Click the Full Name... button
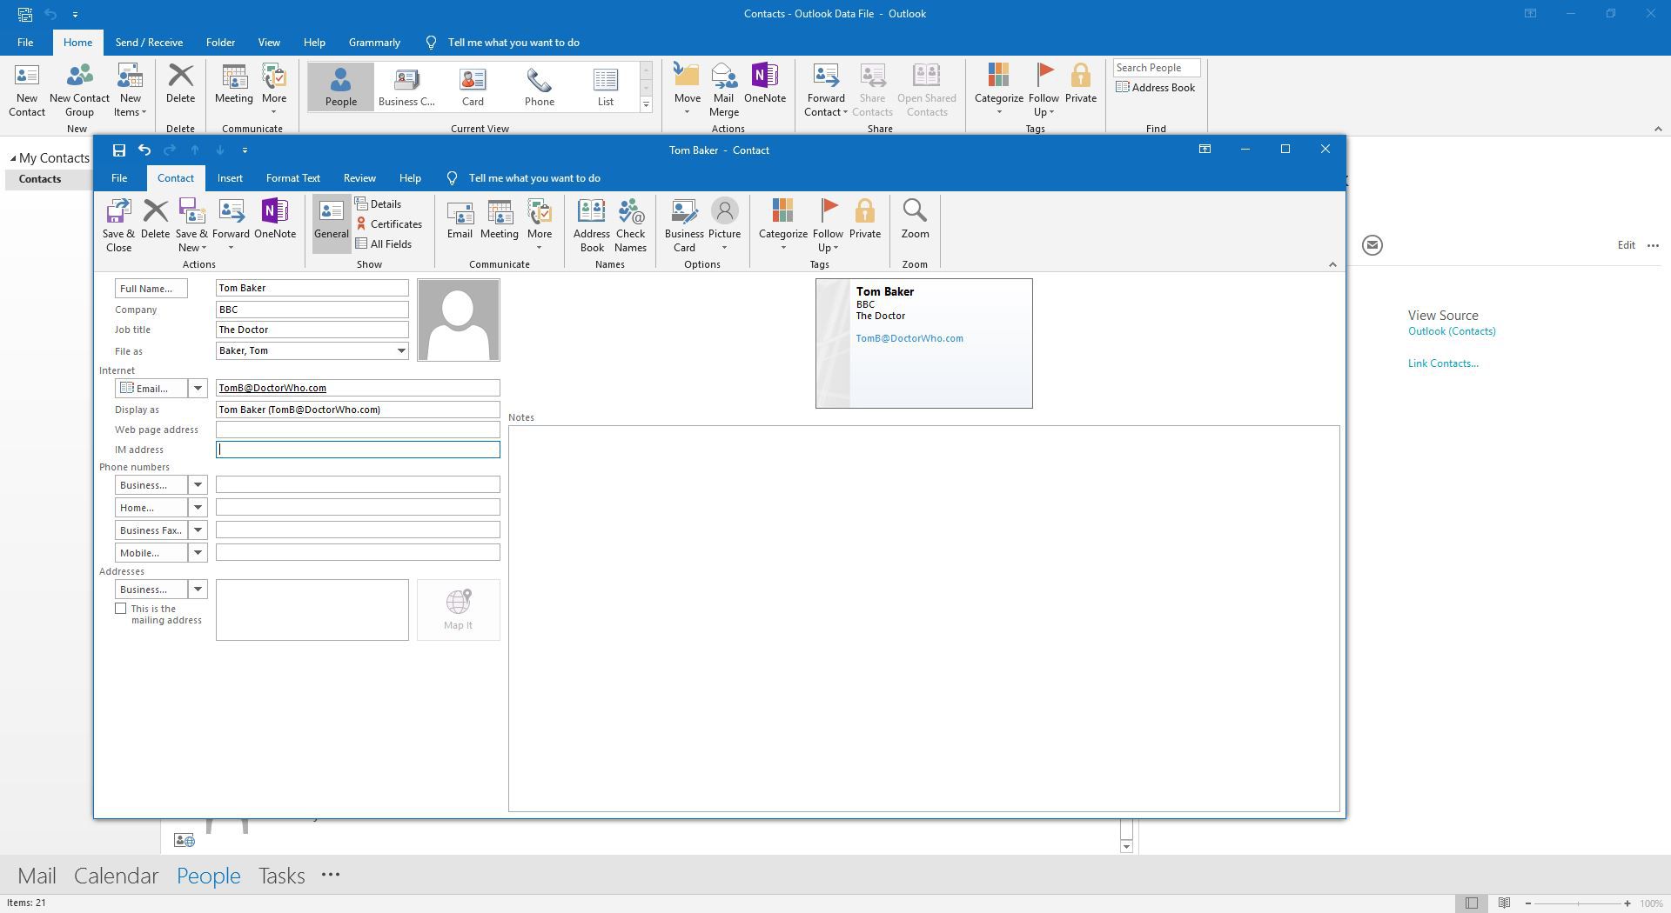 point(151,289)
